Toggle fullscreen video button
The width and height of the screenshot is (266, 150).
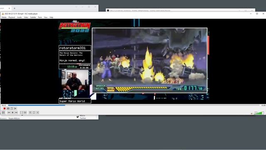point(21,112)
